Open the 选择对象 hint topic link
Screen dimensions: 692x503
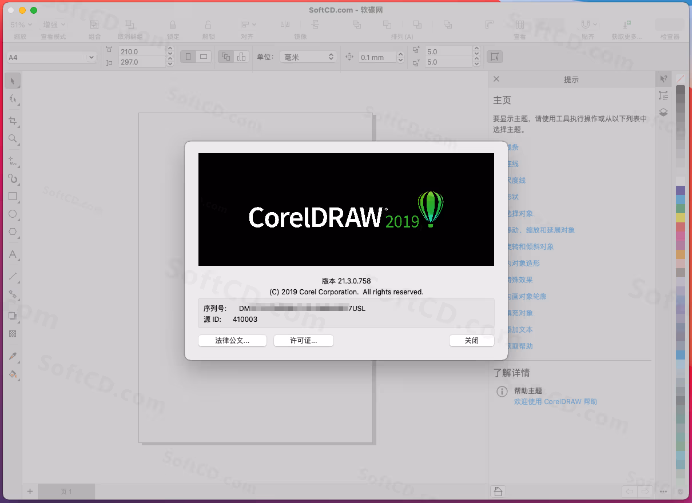[520, 213]
